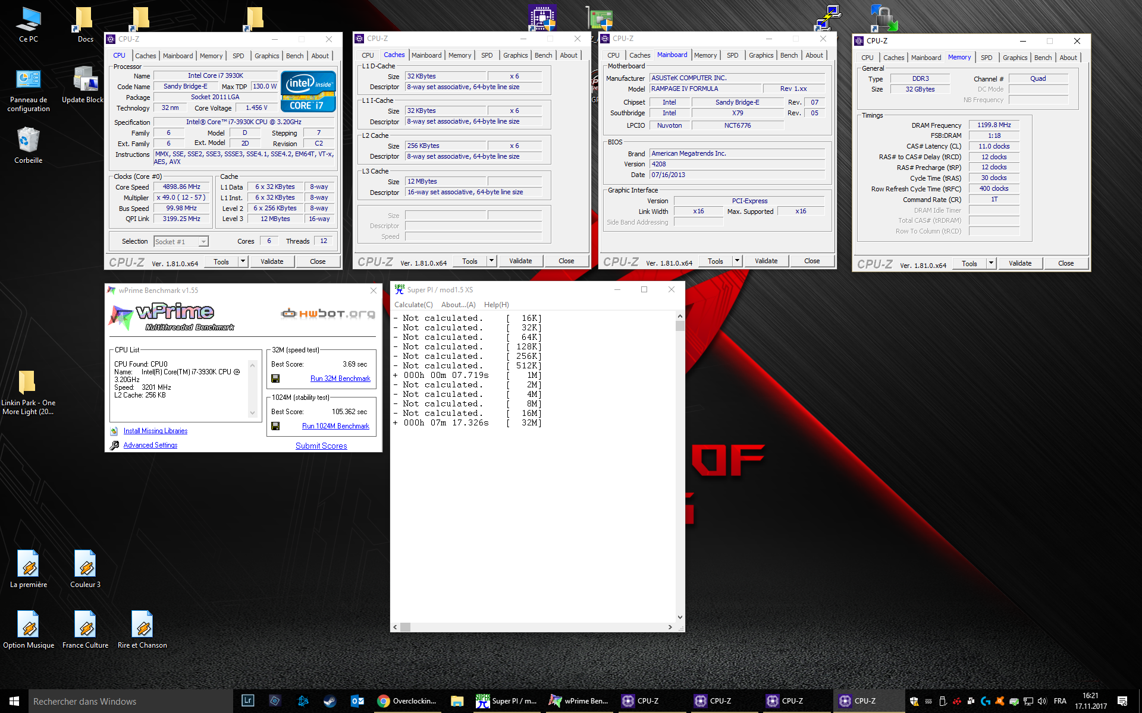
Task: Open About...(A) menu in Super PI
Action: tap(459, 305)
